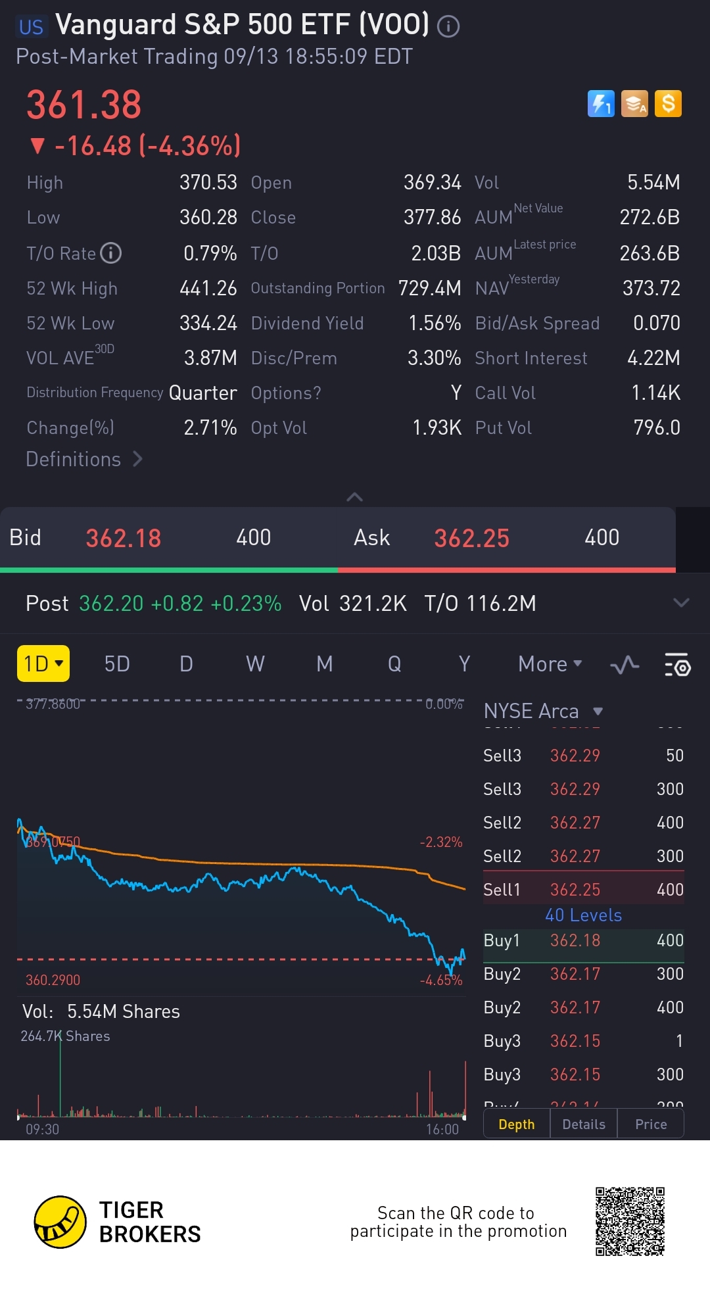Open the chart indicator wave icon

point(625,665)
